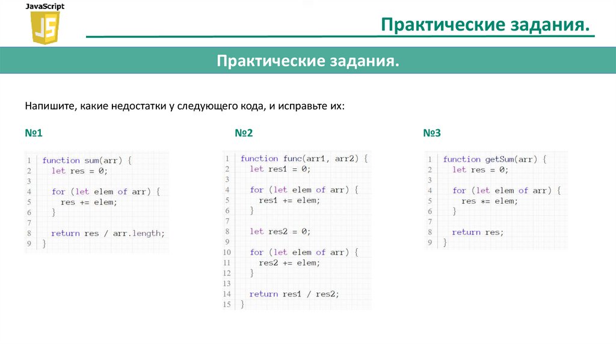Click 'return res1 / res2;' line
This screenshot has width=616, height=345.
click(294, 294)
